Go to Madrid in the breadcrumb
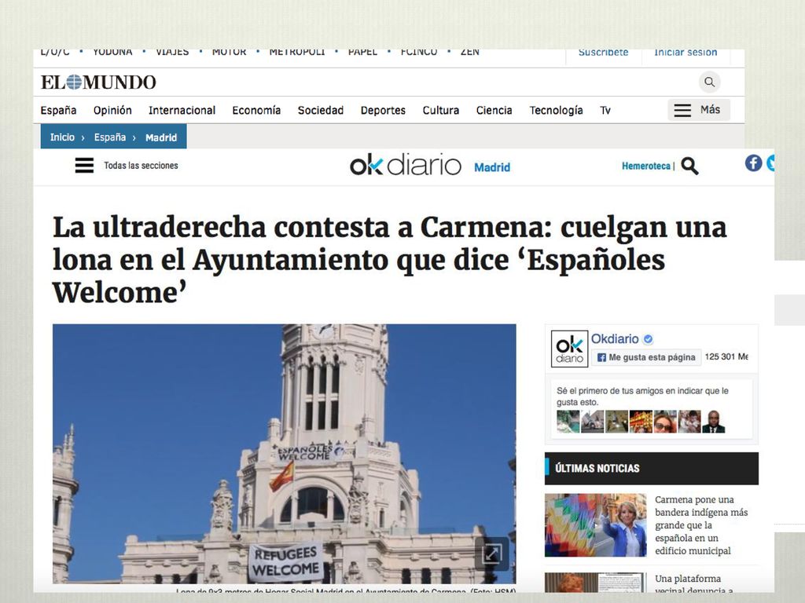Image resolution: width=805 pixels, height=603 pixels. pyautogui.click(x=161, y=137)
